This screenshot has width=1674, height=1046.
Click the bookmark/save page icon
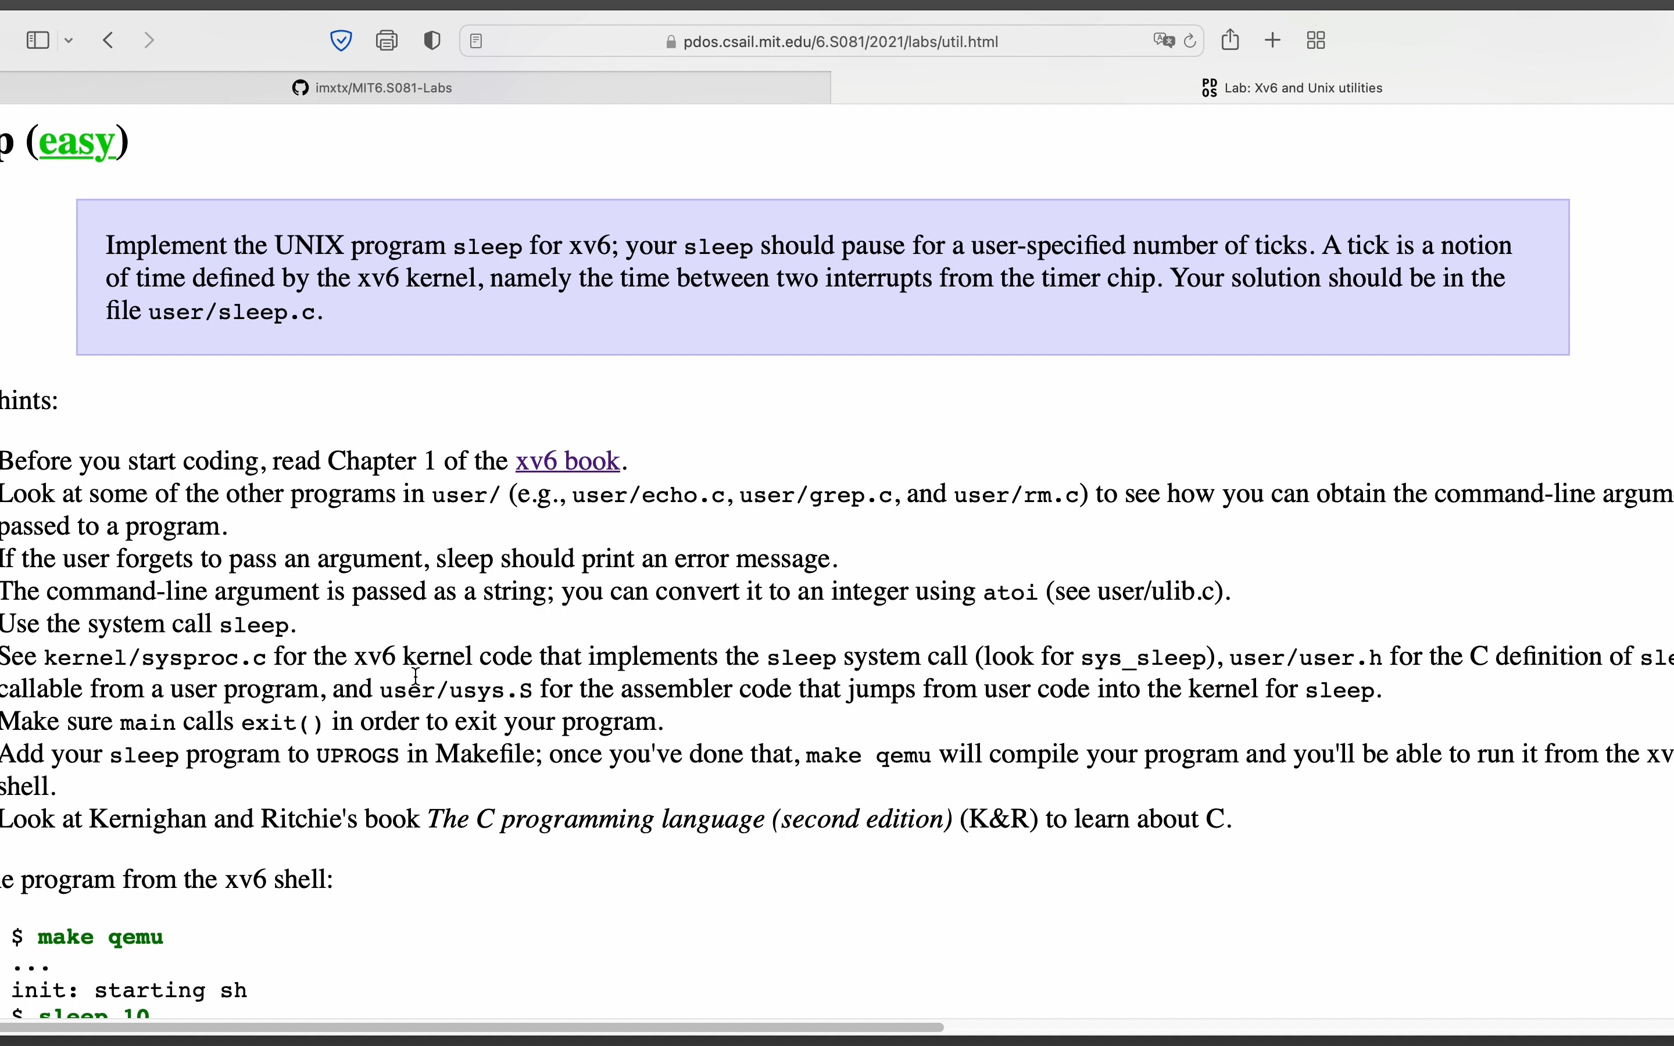1228,40
